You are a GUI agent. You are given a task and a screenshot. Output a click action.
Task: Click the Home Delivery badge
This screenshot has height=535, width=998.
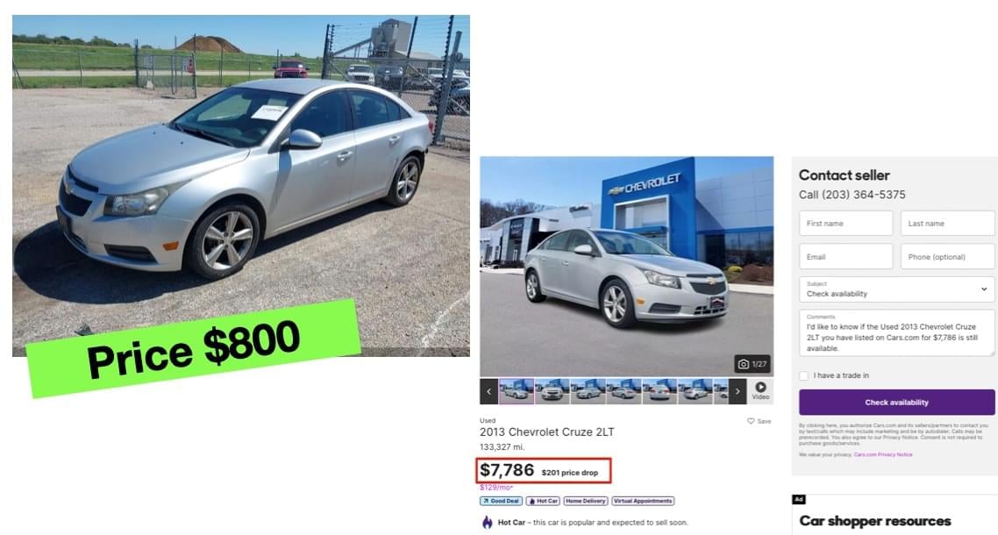point(586,502)
